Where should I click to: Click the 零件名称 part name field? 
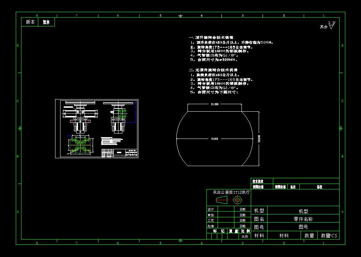coord(304,219)
